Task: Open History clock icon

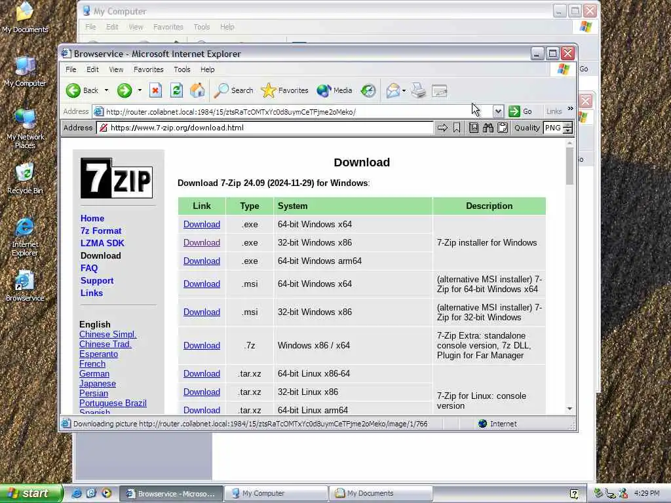Action: pyautogui.click(x=368, y=90)
